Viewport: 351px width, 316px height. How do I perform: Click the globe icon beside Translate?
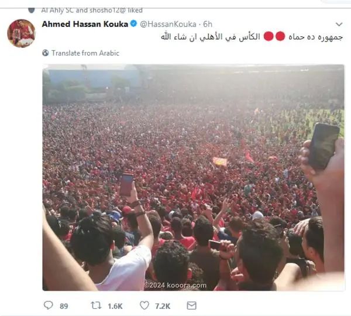[46, 53]
